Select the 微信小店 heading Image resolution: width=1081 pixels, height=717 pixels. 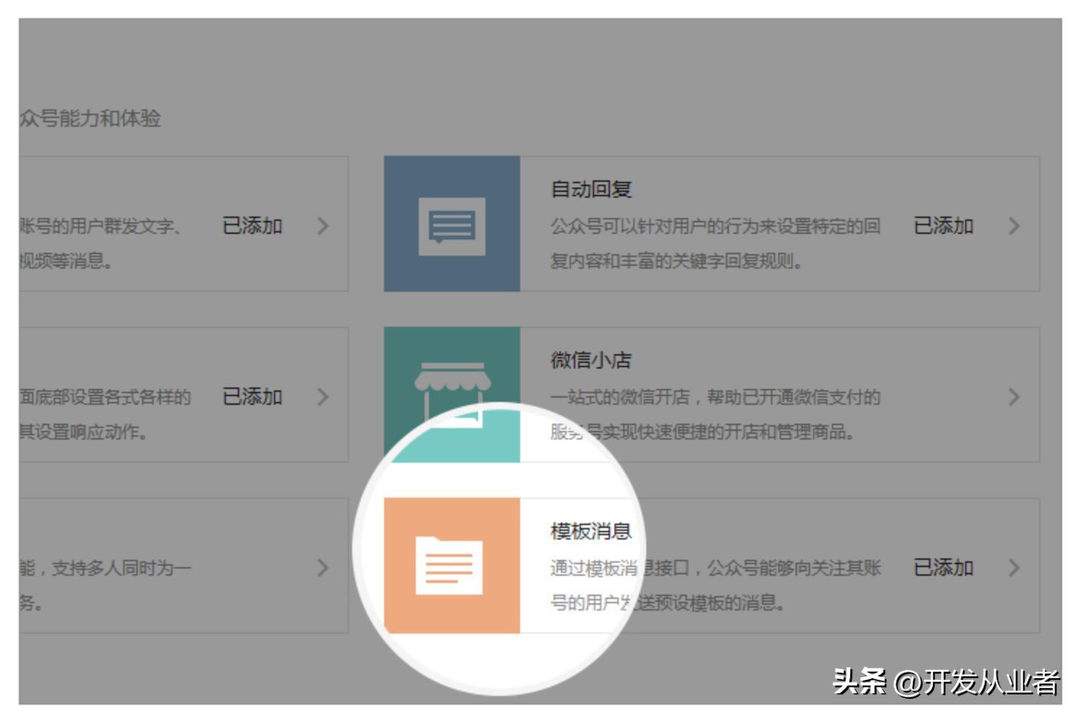(590, 358)
